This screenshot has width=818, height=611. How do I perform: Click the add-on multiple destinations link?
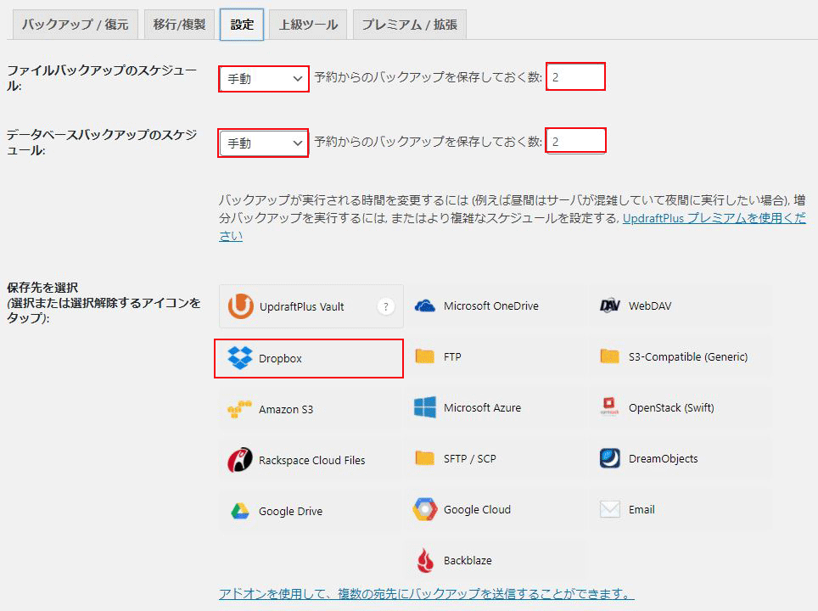coord(426,593)
